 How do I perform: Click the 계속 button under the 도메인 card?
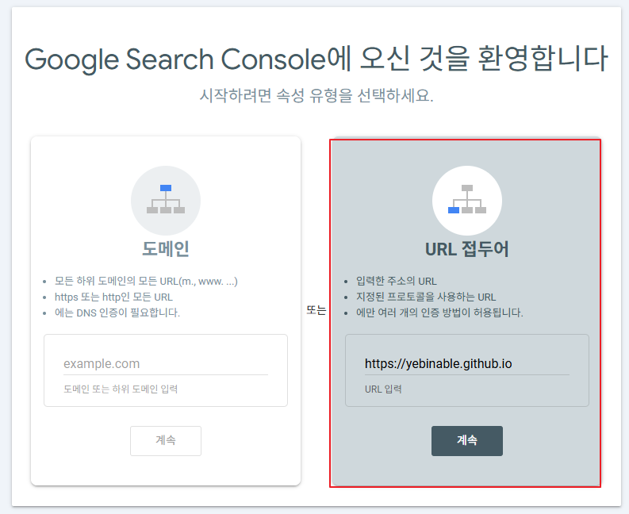pyautogui.click(x=166, y=440)
